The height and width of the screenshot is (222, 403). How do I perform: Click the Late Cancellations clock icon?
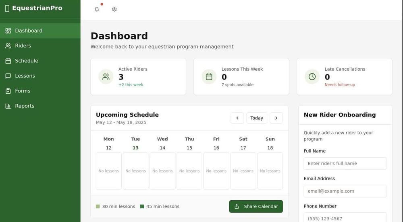pos(312,77)
